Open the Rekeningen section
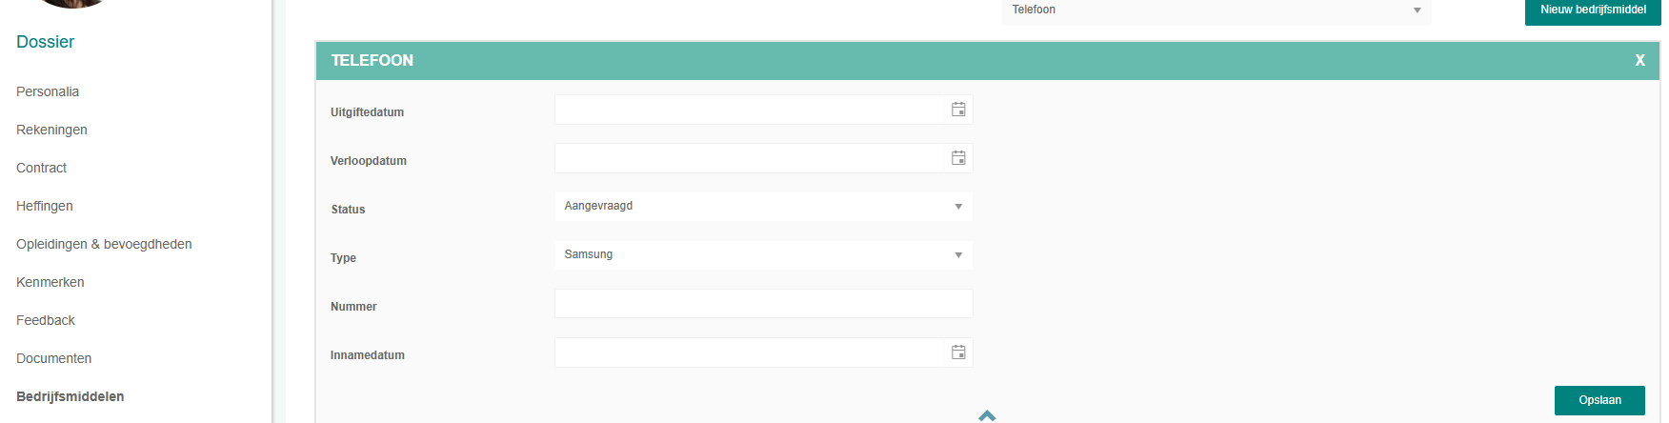The image size is (1669, 423). (x=51, y=130)
